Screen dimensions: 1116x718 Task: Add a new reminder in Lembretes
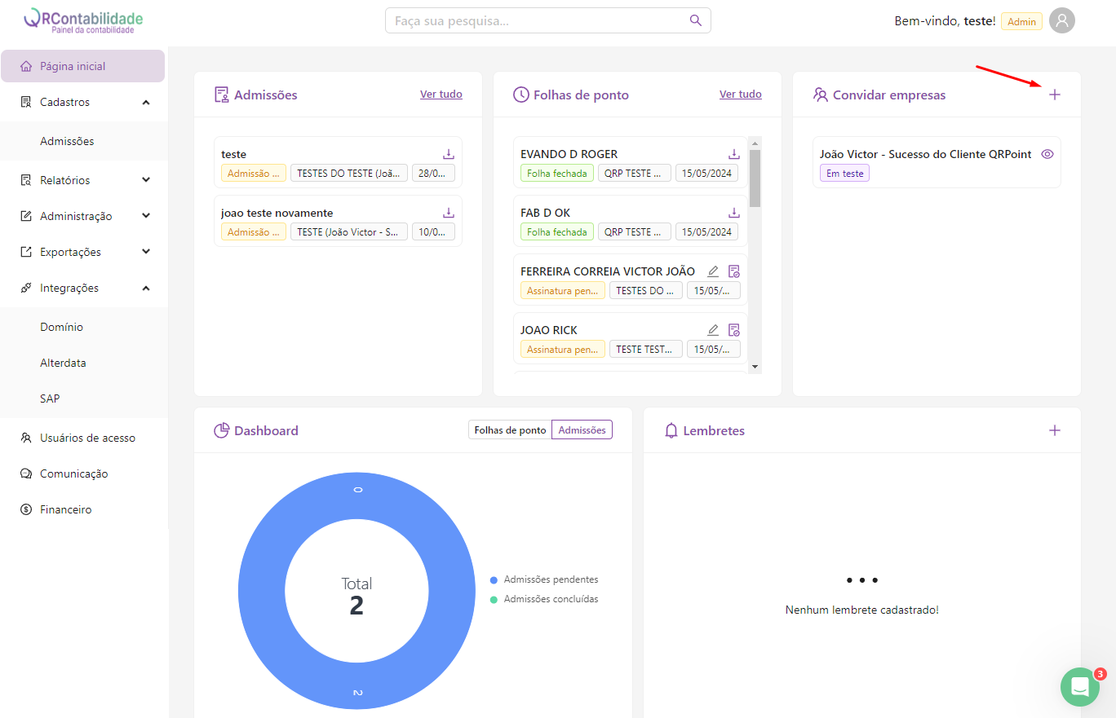click(x=1054, y=430)
